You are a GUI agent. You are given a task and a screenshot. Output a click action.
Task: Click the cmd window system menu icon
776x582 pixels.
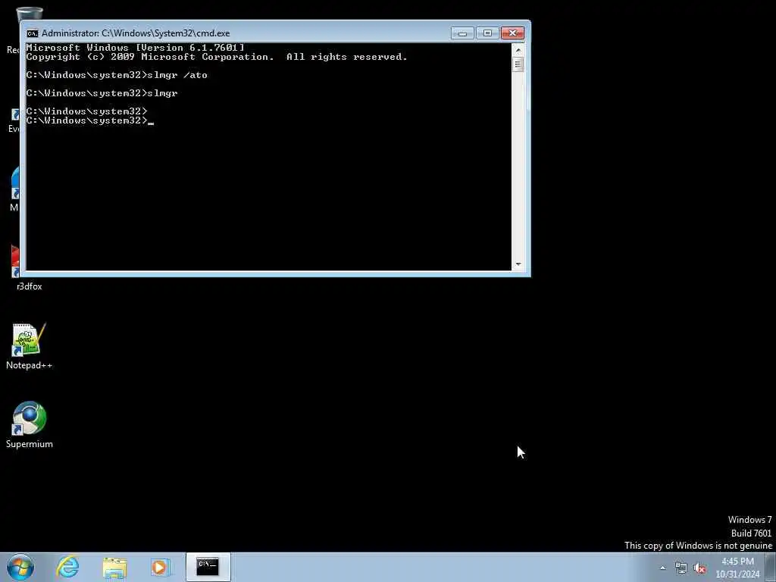tap(32, 33)
